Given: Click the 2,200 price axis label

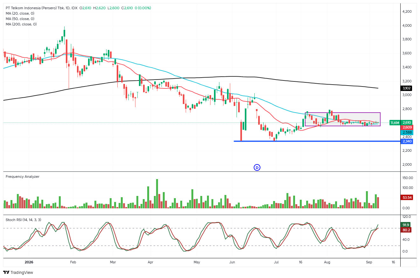Looking at the screenshot, I should coord(407,150).
